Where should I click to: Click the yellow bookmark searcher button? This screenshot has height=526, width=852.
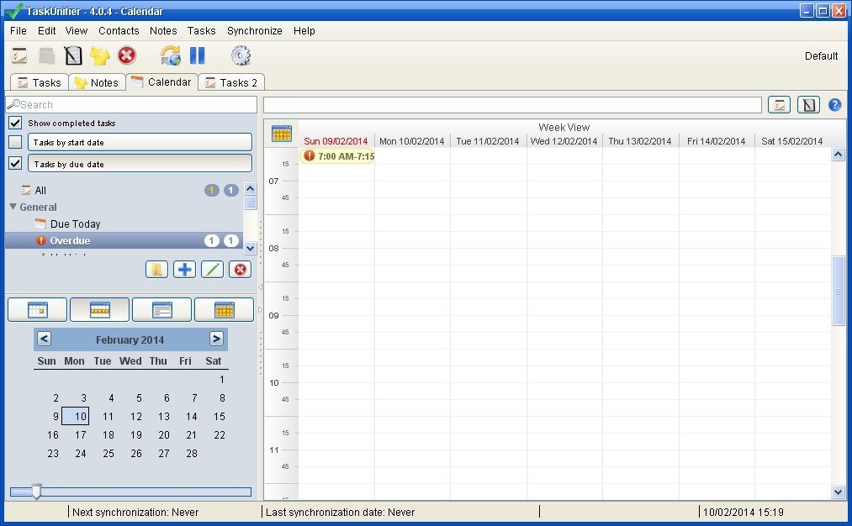156,269
